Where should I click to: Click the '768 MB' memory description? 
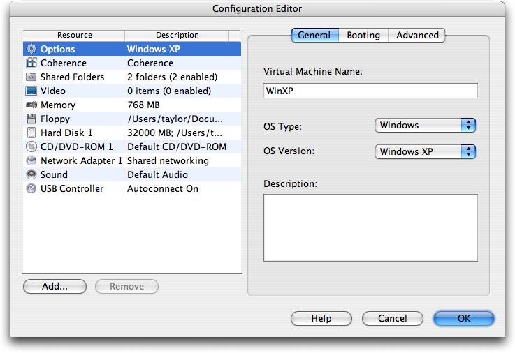pyautogui.click(x=143, y=105)
